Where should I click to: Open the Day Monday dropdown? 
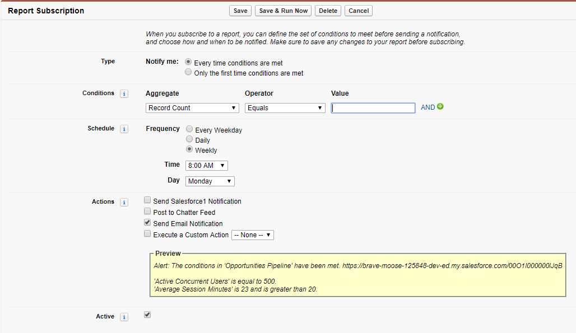pyautogui.click(x=210, y=181)
